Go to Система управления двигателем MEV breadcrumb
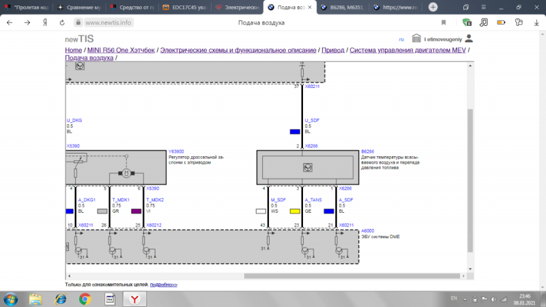 click(409, 50)
